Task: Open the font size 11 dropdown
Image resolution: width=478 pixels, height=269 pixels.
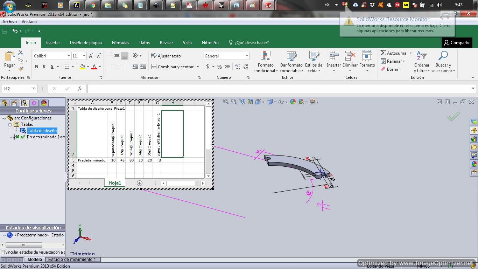Action: coord(84,56)
